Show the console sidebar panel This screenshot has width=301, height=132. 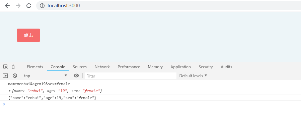[5, 76]
